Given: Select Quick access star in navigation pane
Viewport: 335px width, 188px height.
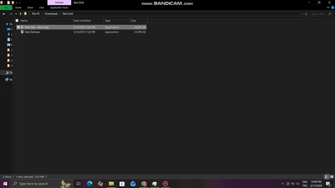Looking at the screenshot, I should click(7, 24).
